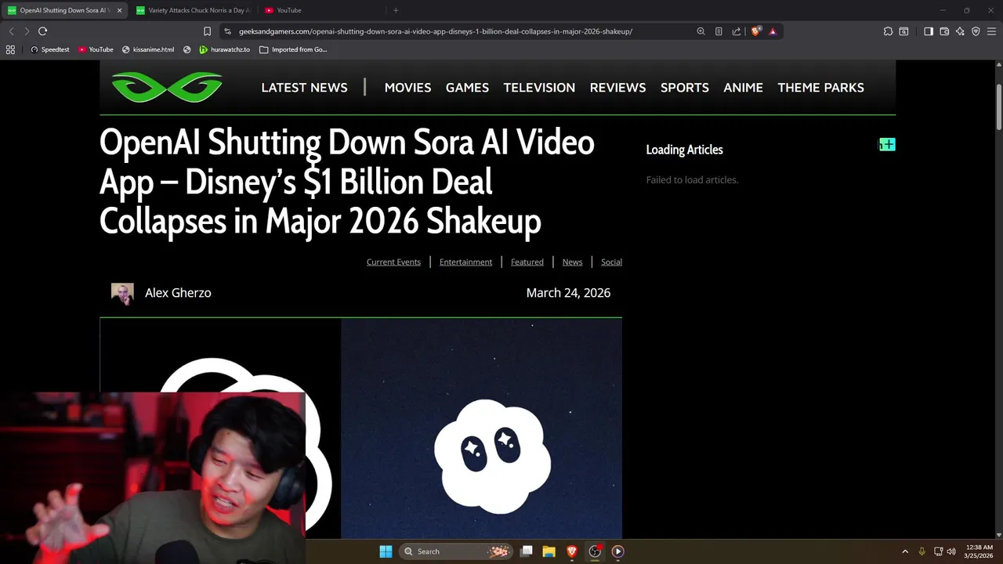Screen dimensions: 1003x564
Task: Close the OpenAI Shutting Down Sora tab
Action: 120,10
